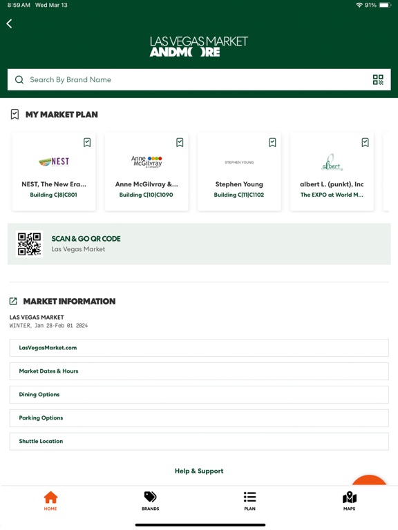Click the MARKET INFORMATION heading

[69, 301]
